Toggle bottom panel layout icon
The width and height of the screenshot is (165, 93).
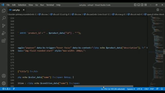coord(139,5)
